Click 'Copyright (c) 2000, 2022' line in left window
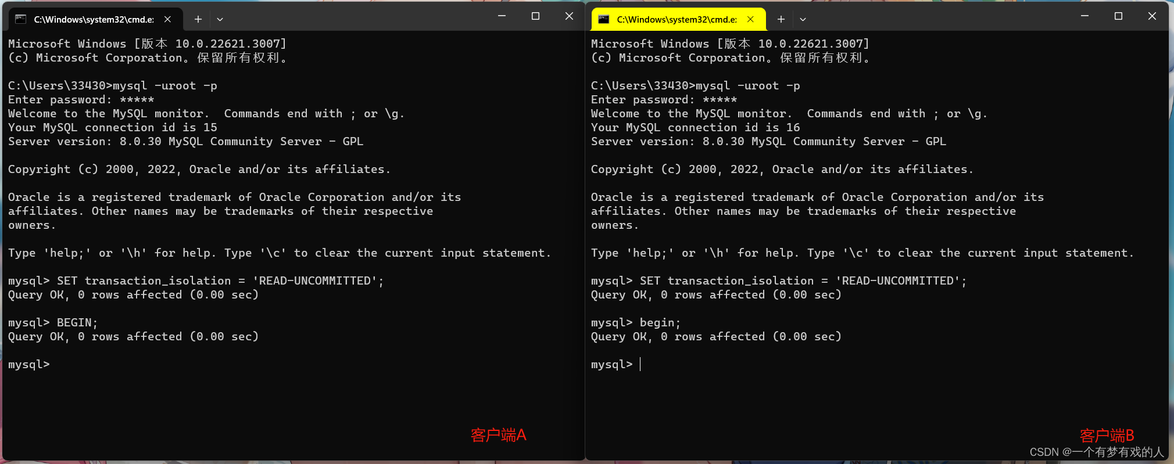The image size is (1174, 464). point(199,170)
